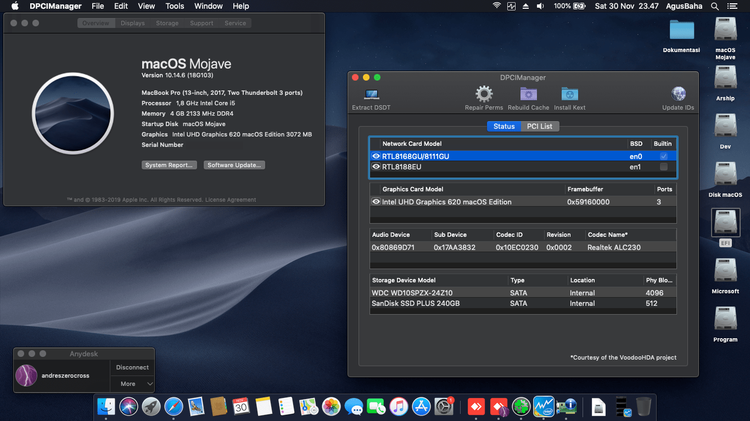Click the System Report button
Viewport: 750px width, 421px height.
tap(169, 164)
